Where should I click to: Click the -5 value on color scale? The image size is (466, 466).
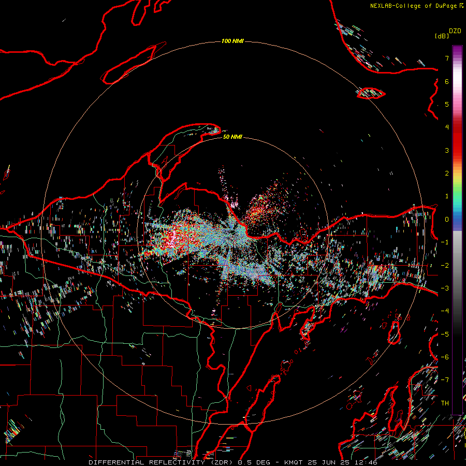(445, 334)
